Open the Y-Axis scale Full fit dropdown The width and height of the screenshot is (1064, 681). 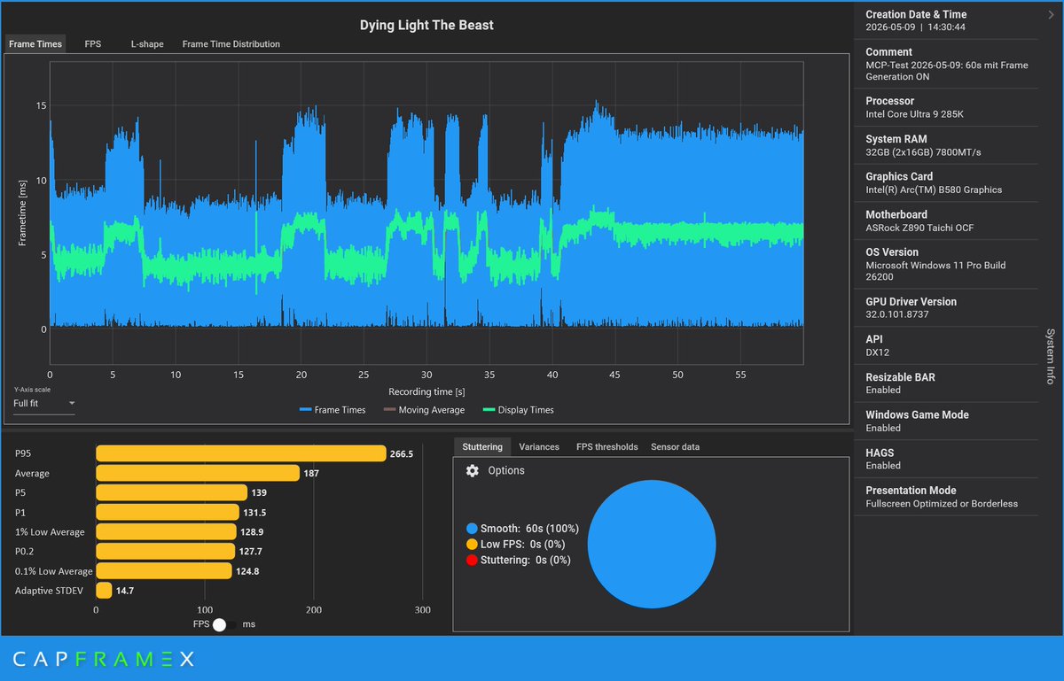tap(44, 404)
